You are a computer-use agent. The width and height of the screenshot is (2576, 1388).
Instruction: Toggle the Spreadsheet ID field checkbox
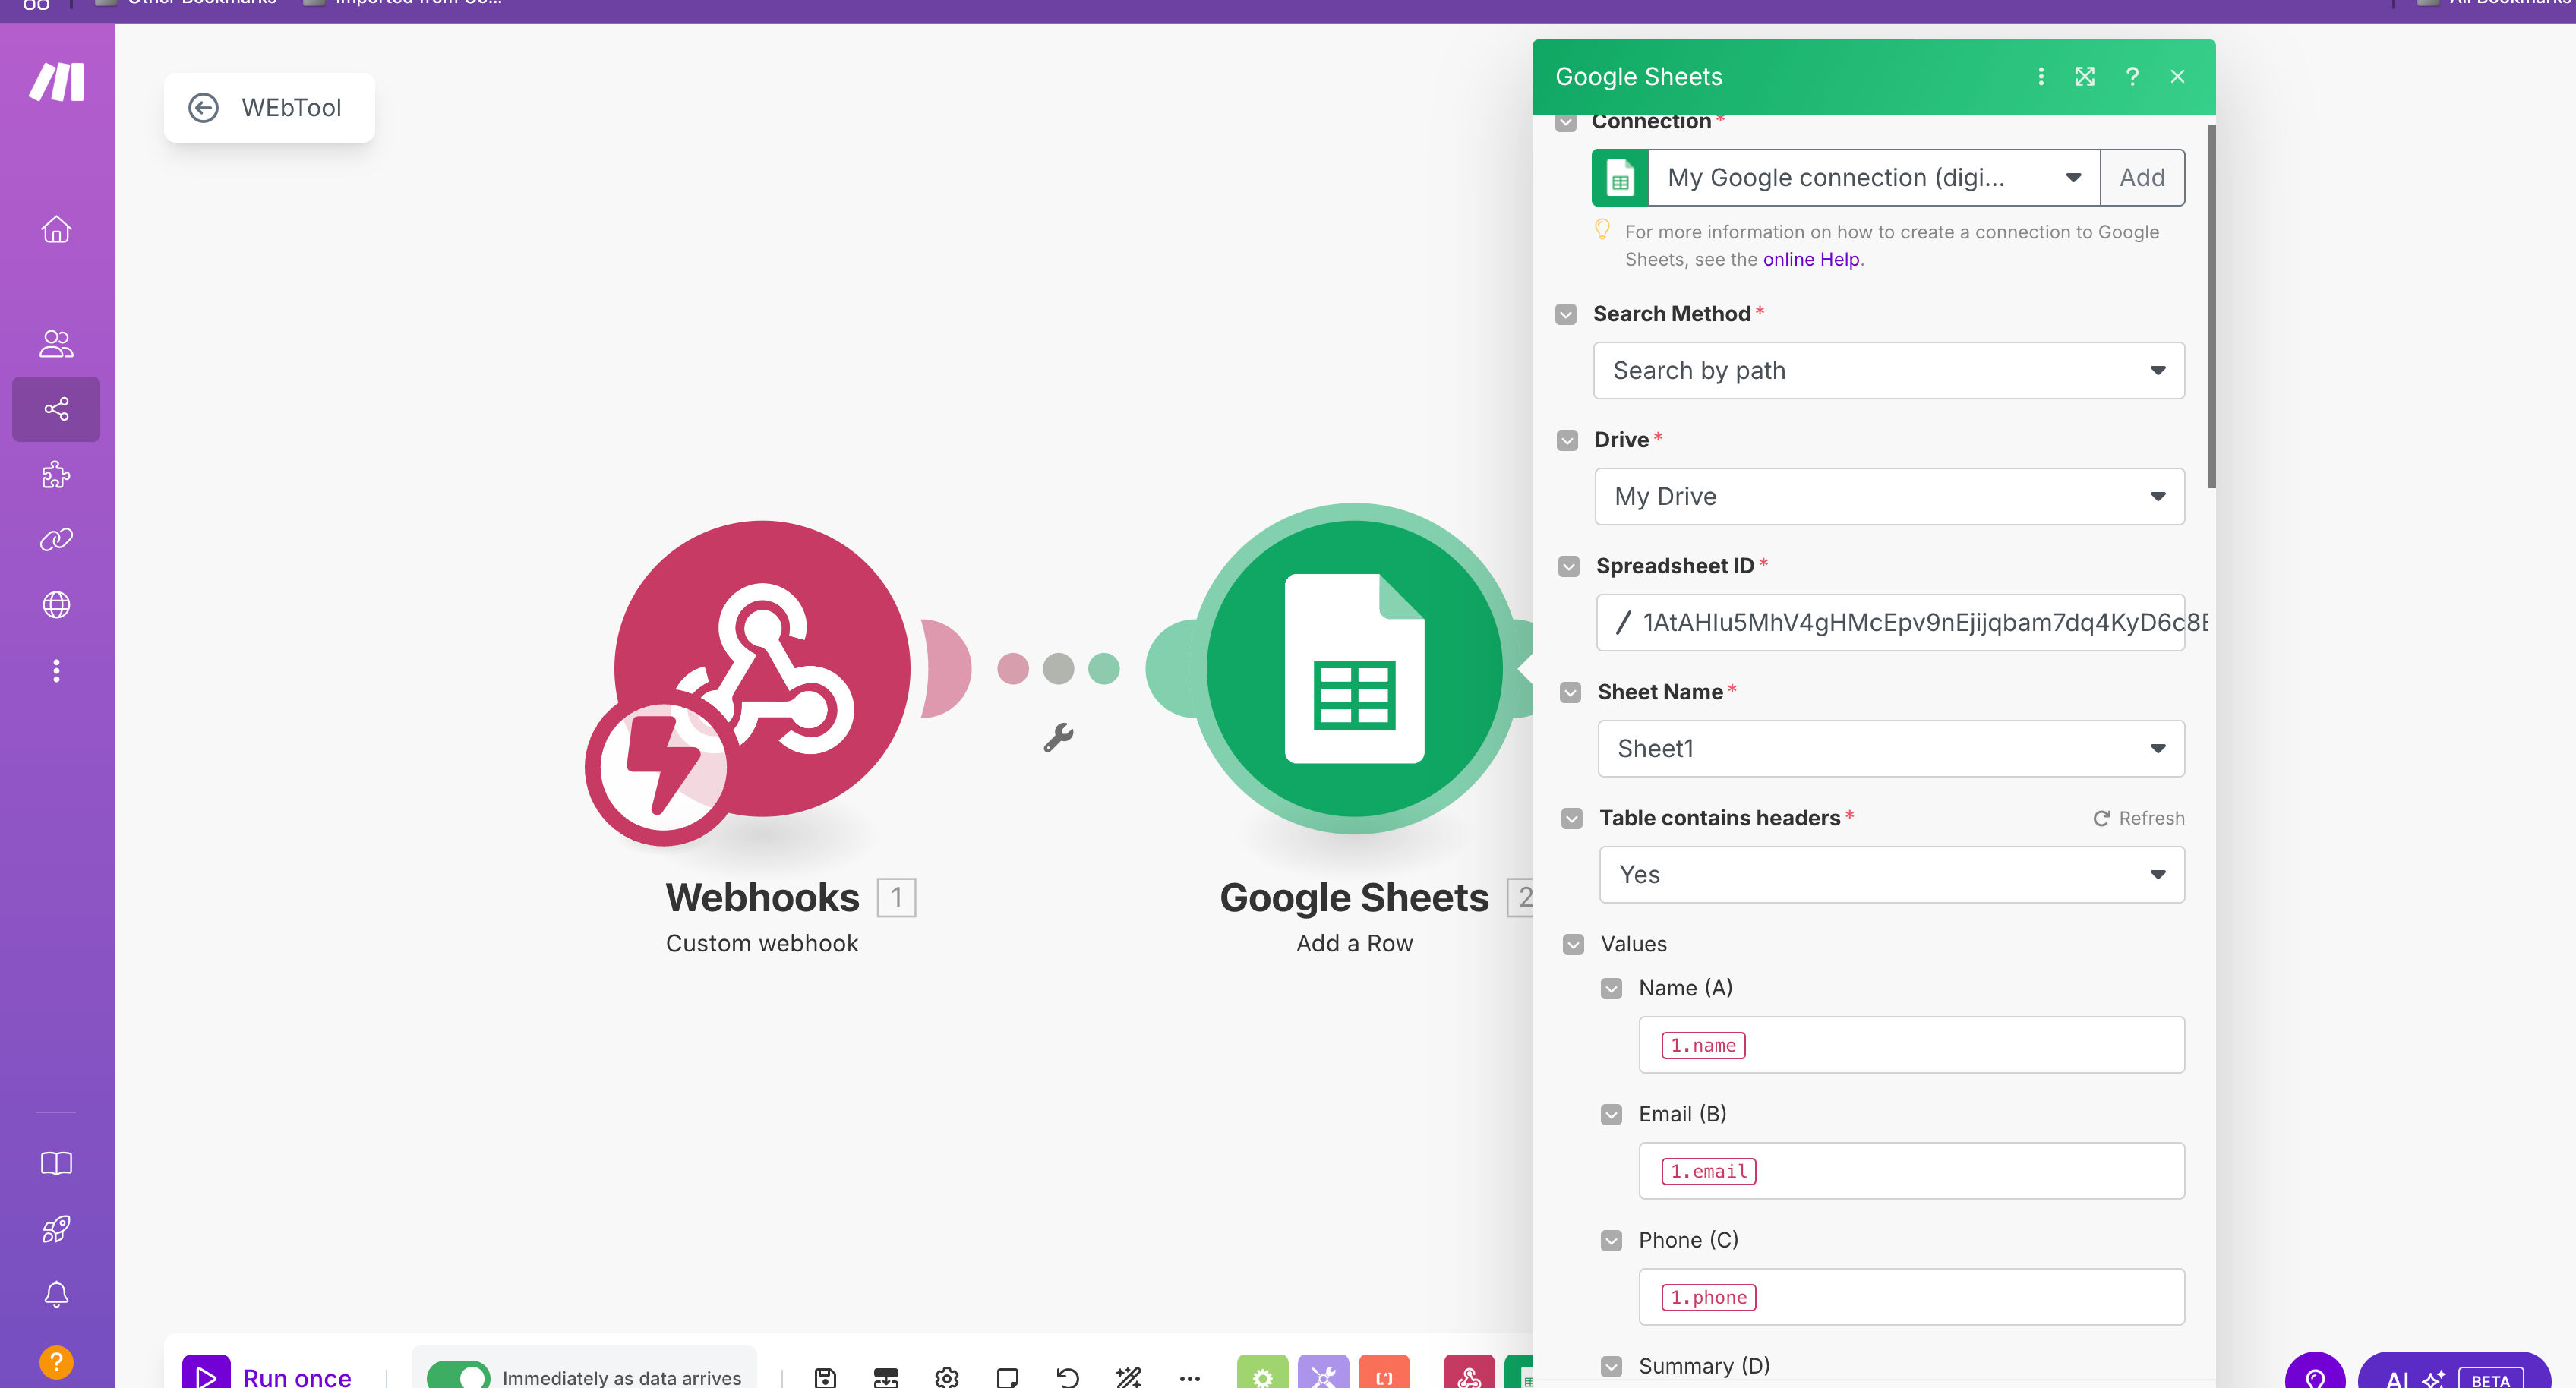coord(1568,566)
